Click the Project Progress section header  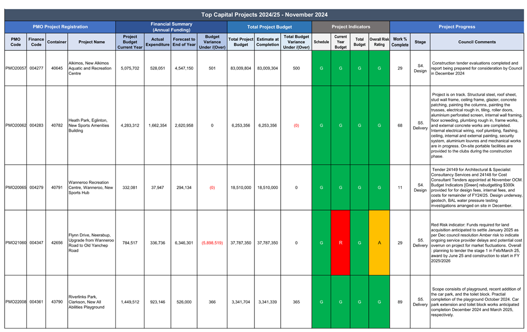click(456, 27)
